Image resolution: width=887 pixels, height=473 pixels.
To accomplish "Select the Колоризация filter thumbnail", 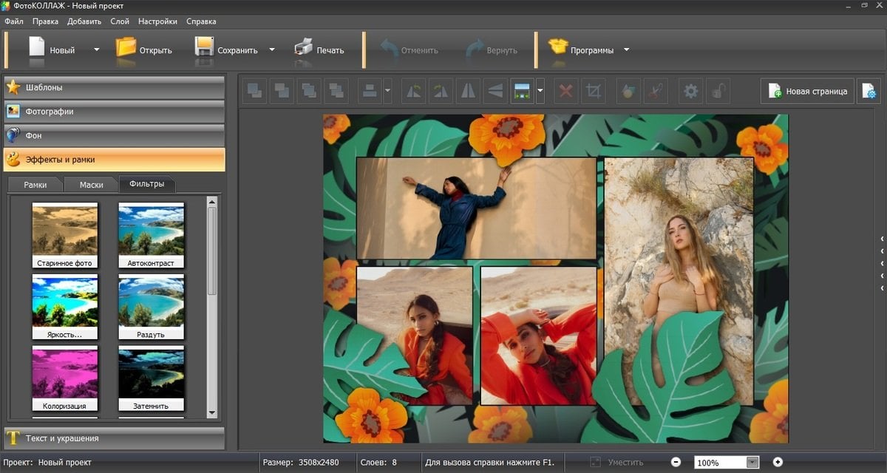I will 65,377.
